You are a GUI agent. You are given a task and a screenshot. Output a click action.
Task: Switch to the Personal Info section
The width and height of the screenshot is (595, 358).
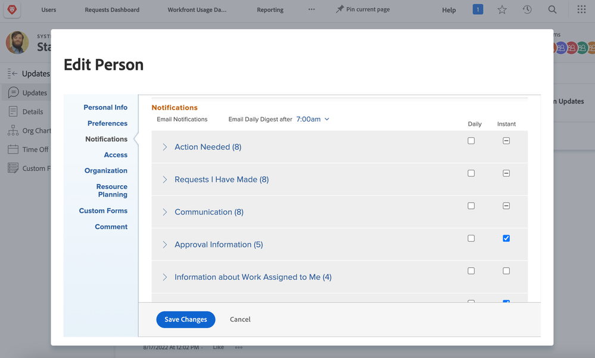[105, 107]
